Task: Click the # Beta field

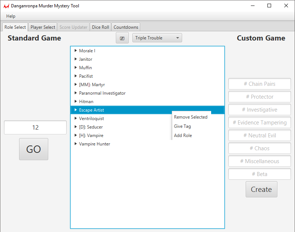Action: click(x=260, y=174)
